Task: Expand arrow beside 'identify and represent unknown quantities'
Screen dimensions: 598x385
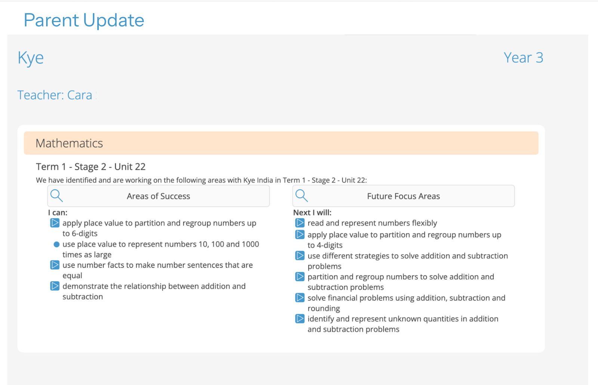Action: point(300,319)
